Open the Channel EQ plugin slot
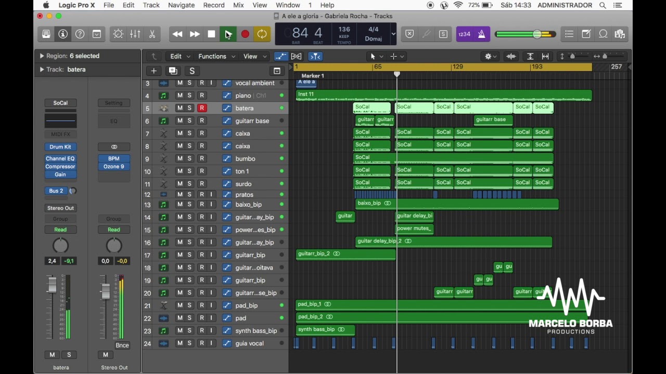Viewport: 666px width, 374px height. click(x=60, y=158)
